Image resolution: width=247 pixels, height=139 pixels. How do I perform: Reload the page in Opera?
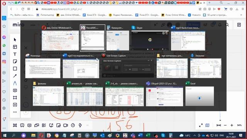[x=23, y=9]
